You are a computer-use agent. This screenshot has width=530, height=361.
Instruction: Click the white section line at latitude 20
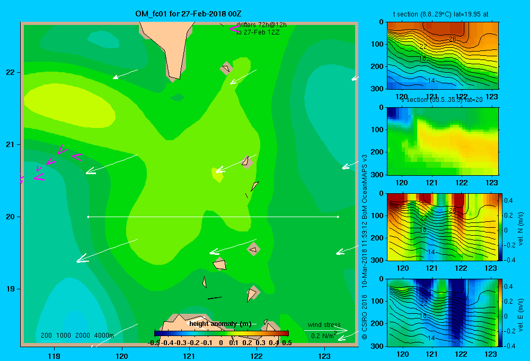coord(213,217)
